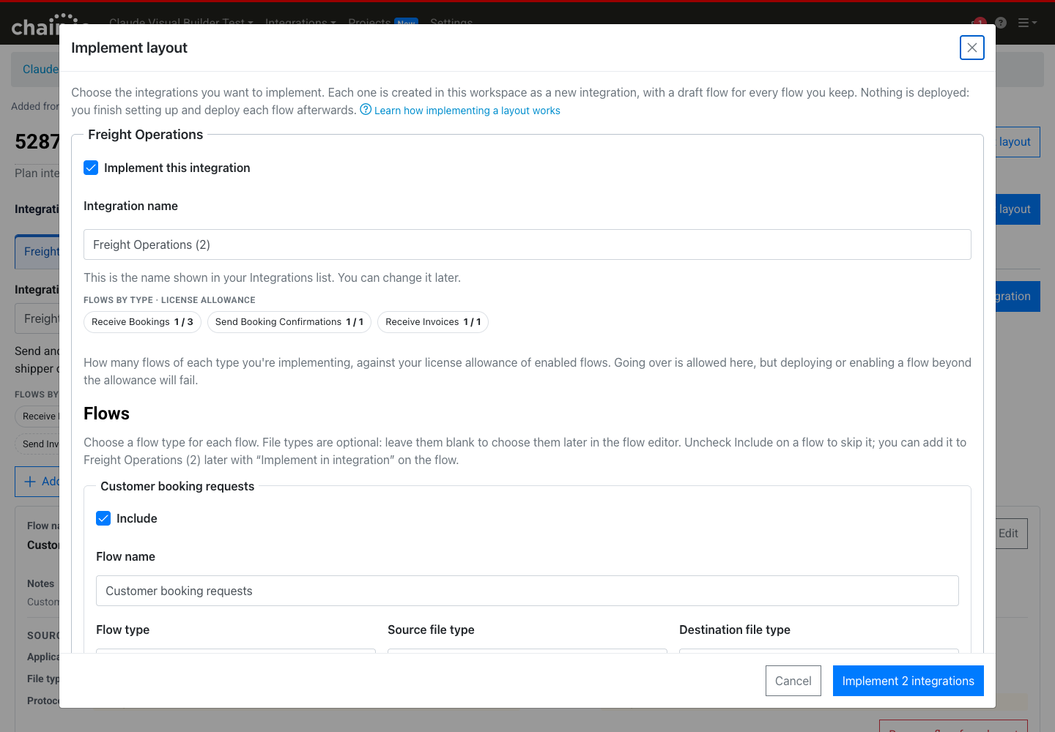The width and height of the screenshot is (1055, 732).
Task: Click the help circle icon beside Learn how
Action: click(366, 110)
